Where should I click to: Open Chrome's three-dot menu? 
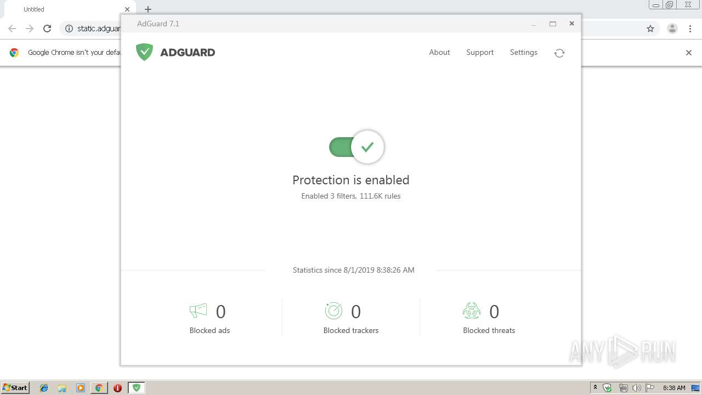click(x=690, y=29)
